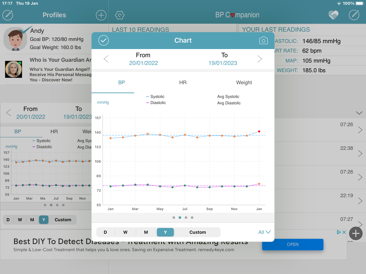The height and width of the screenshot is (274, 366).
Task: Tap fourth page indicator dot in Chart popup
Action: [x=192, y=218]
